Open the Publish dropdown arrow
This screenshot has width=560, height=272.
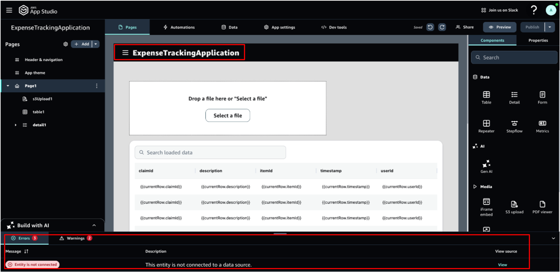(x=550, y=27)
